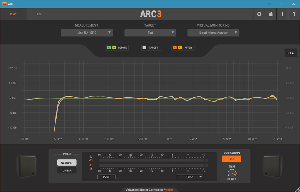Toggle the TARGET curve visibility swatch
This screenshot has width=300, height=192.
pos(144,48)
